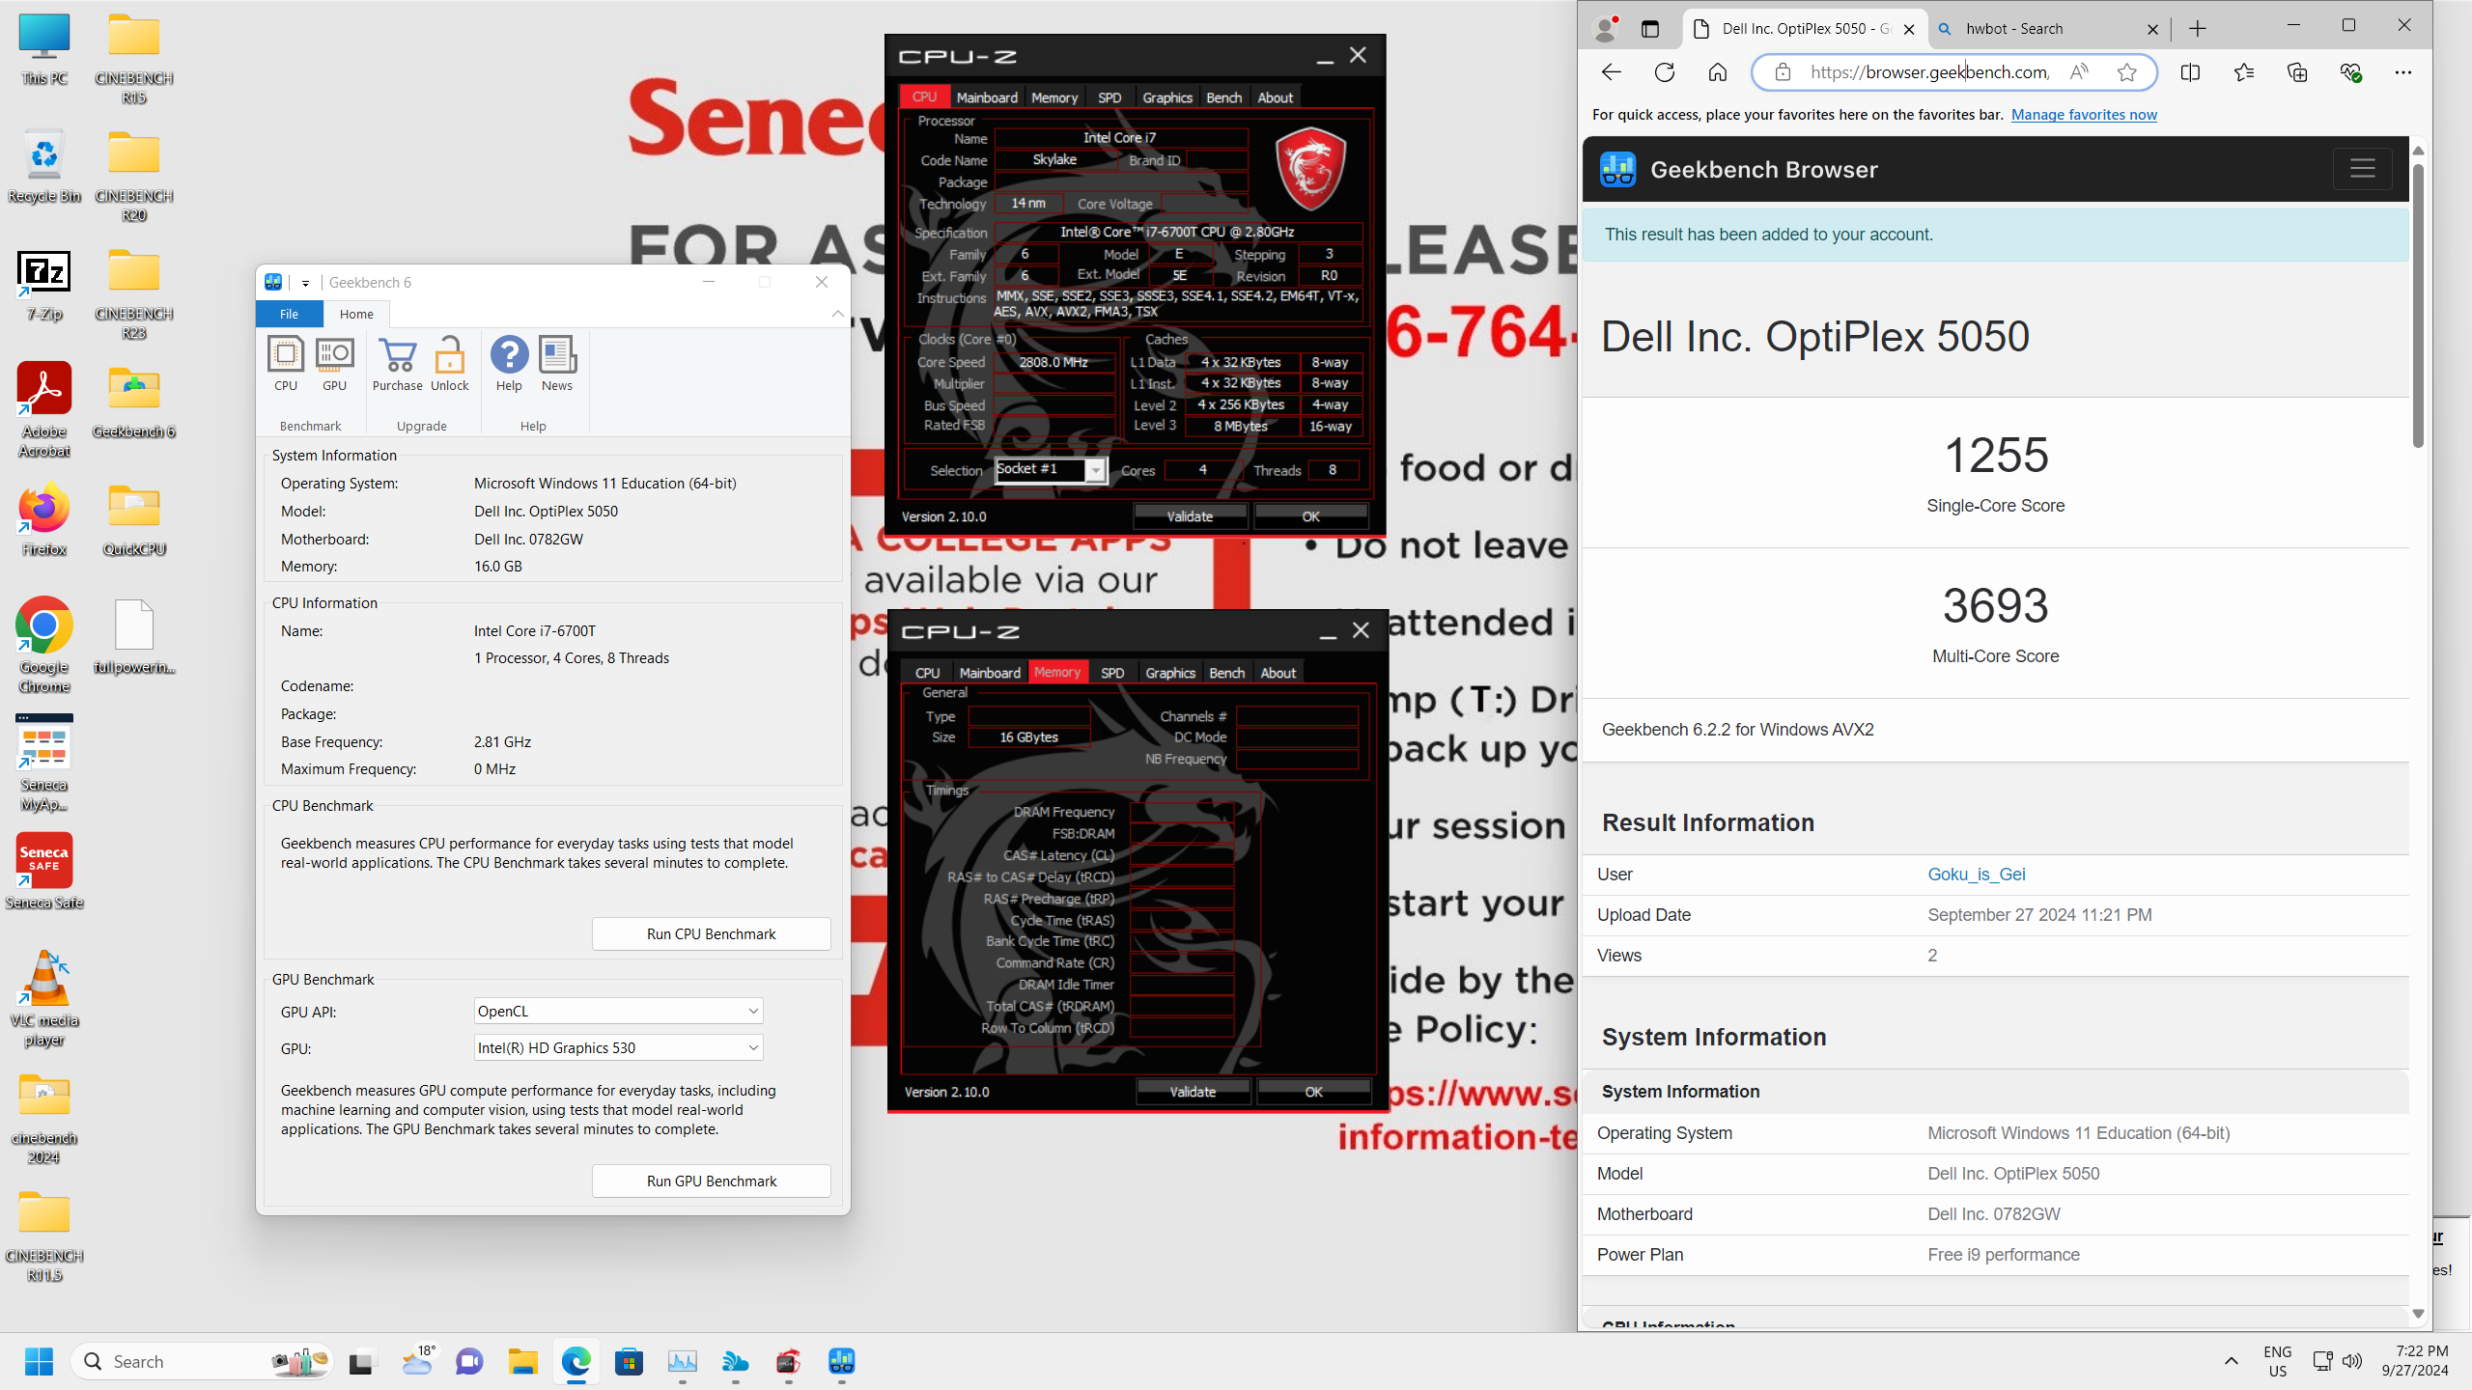Click the taskbar Search box
This screenshot has width=2472, height=1390.
point(203,1362)
